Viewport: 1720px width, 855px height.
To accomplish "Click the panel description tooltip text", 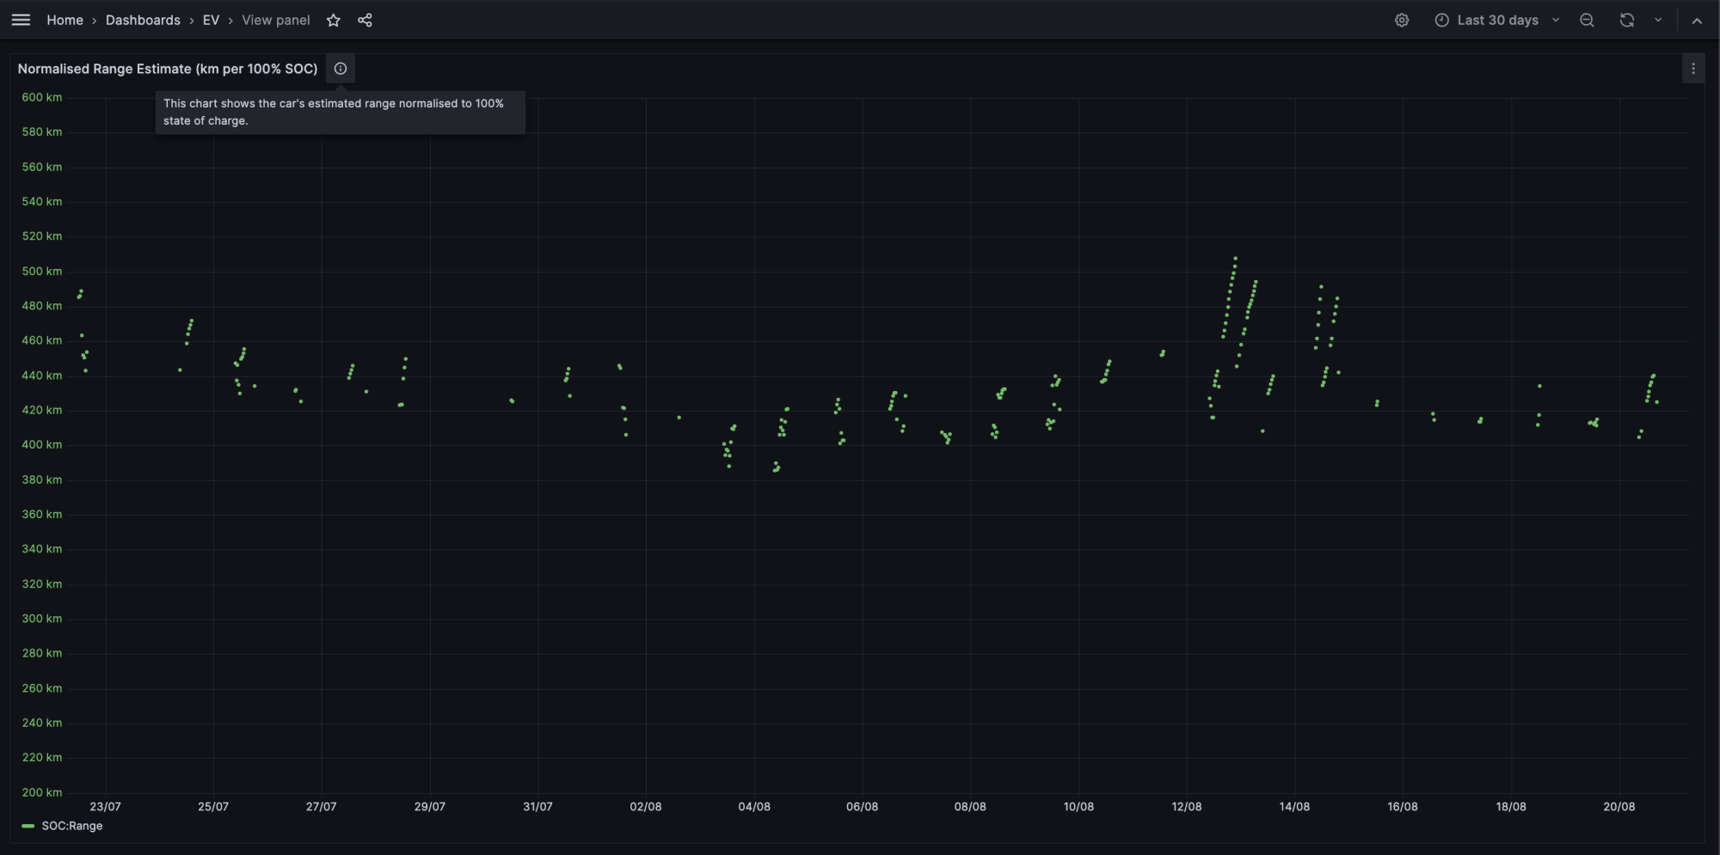I will tap(334, 112).
